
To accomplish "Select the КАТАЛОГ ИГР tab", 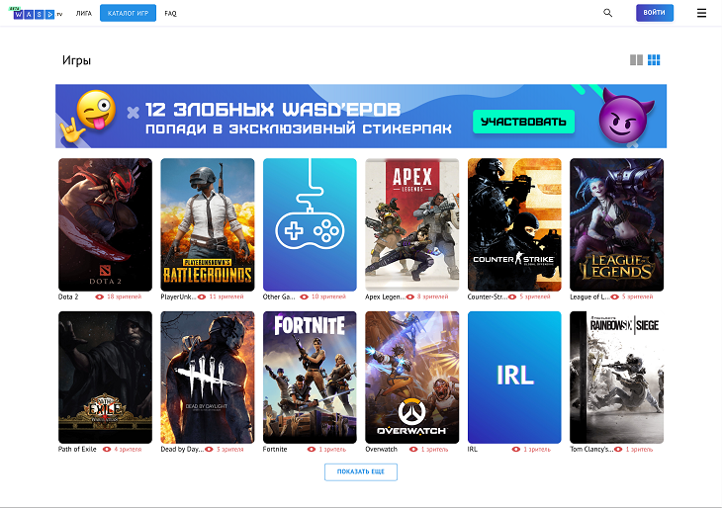I will pyautogui.click(x=128, y=14).
